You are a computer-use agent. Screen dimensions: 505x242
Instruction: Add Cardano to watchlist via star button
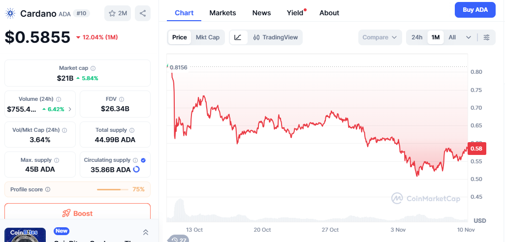(118, 13)
